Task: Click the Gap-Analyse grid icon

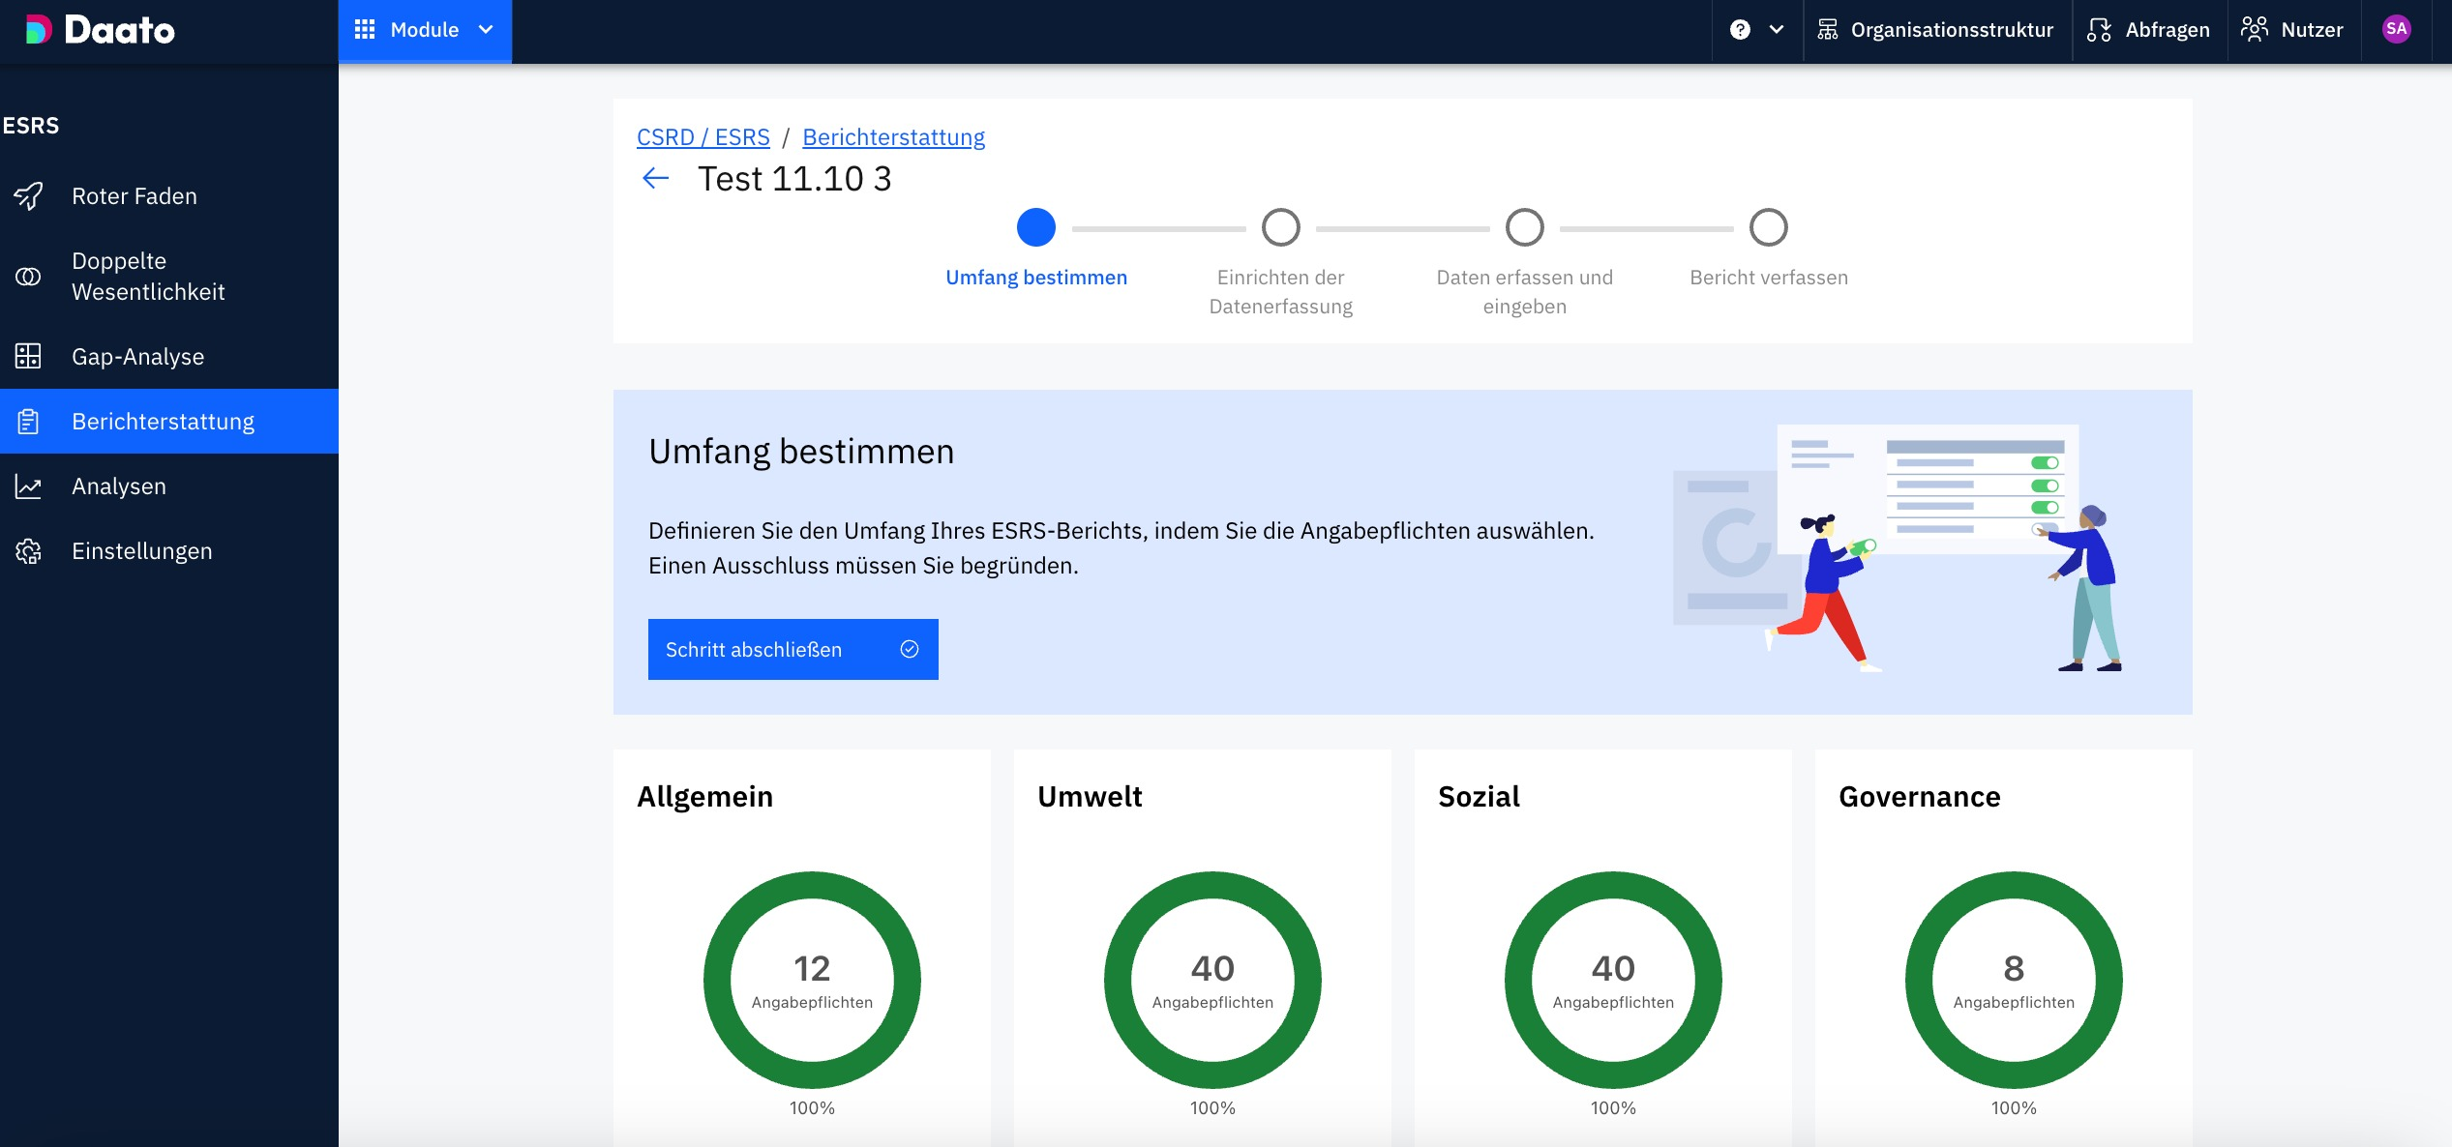Action: 28,357
